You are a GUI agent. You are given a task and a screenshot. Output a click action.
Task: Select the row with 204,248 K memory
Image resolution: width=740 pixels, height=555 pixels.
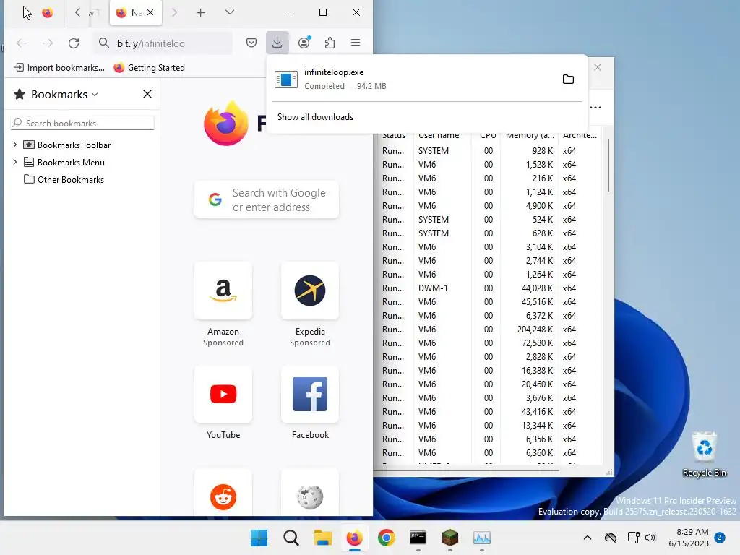(490, 329)
